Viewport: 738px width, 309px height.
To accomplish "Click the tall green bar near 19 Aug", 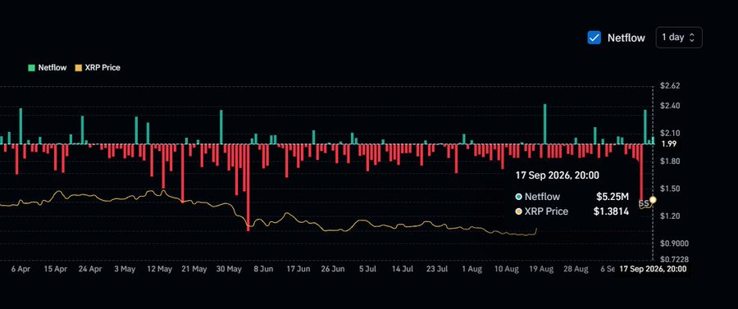I will point(545,124).
